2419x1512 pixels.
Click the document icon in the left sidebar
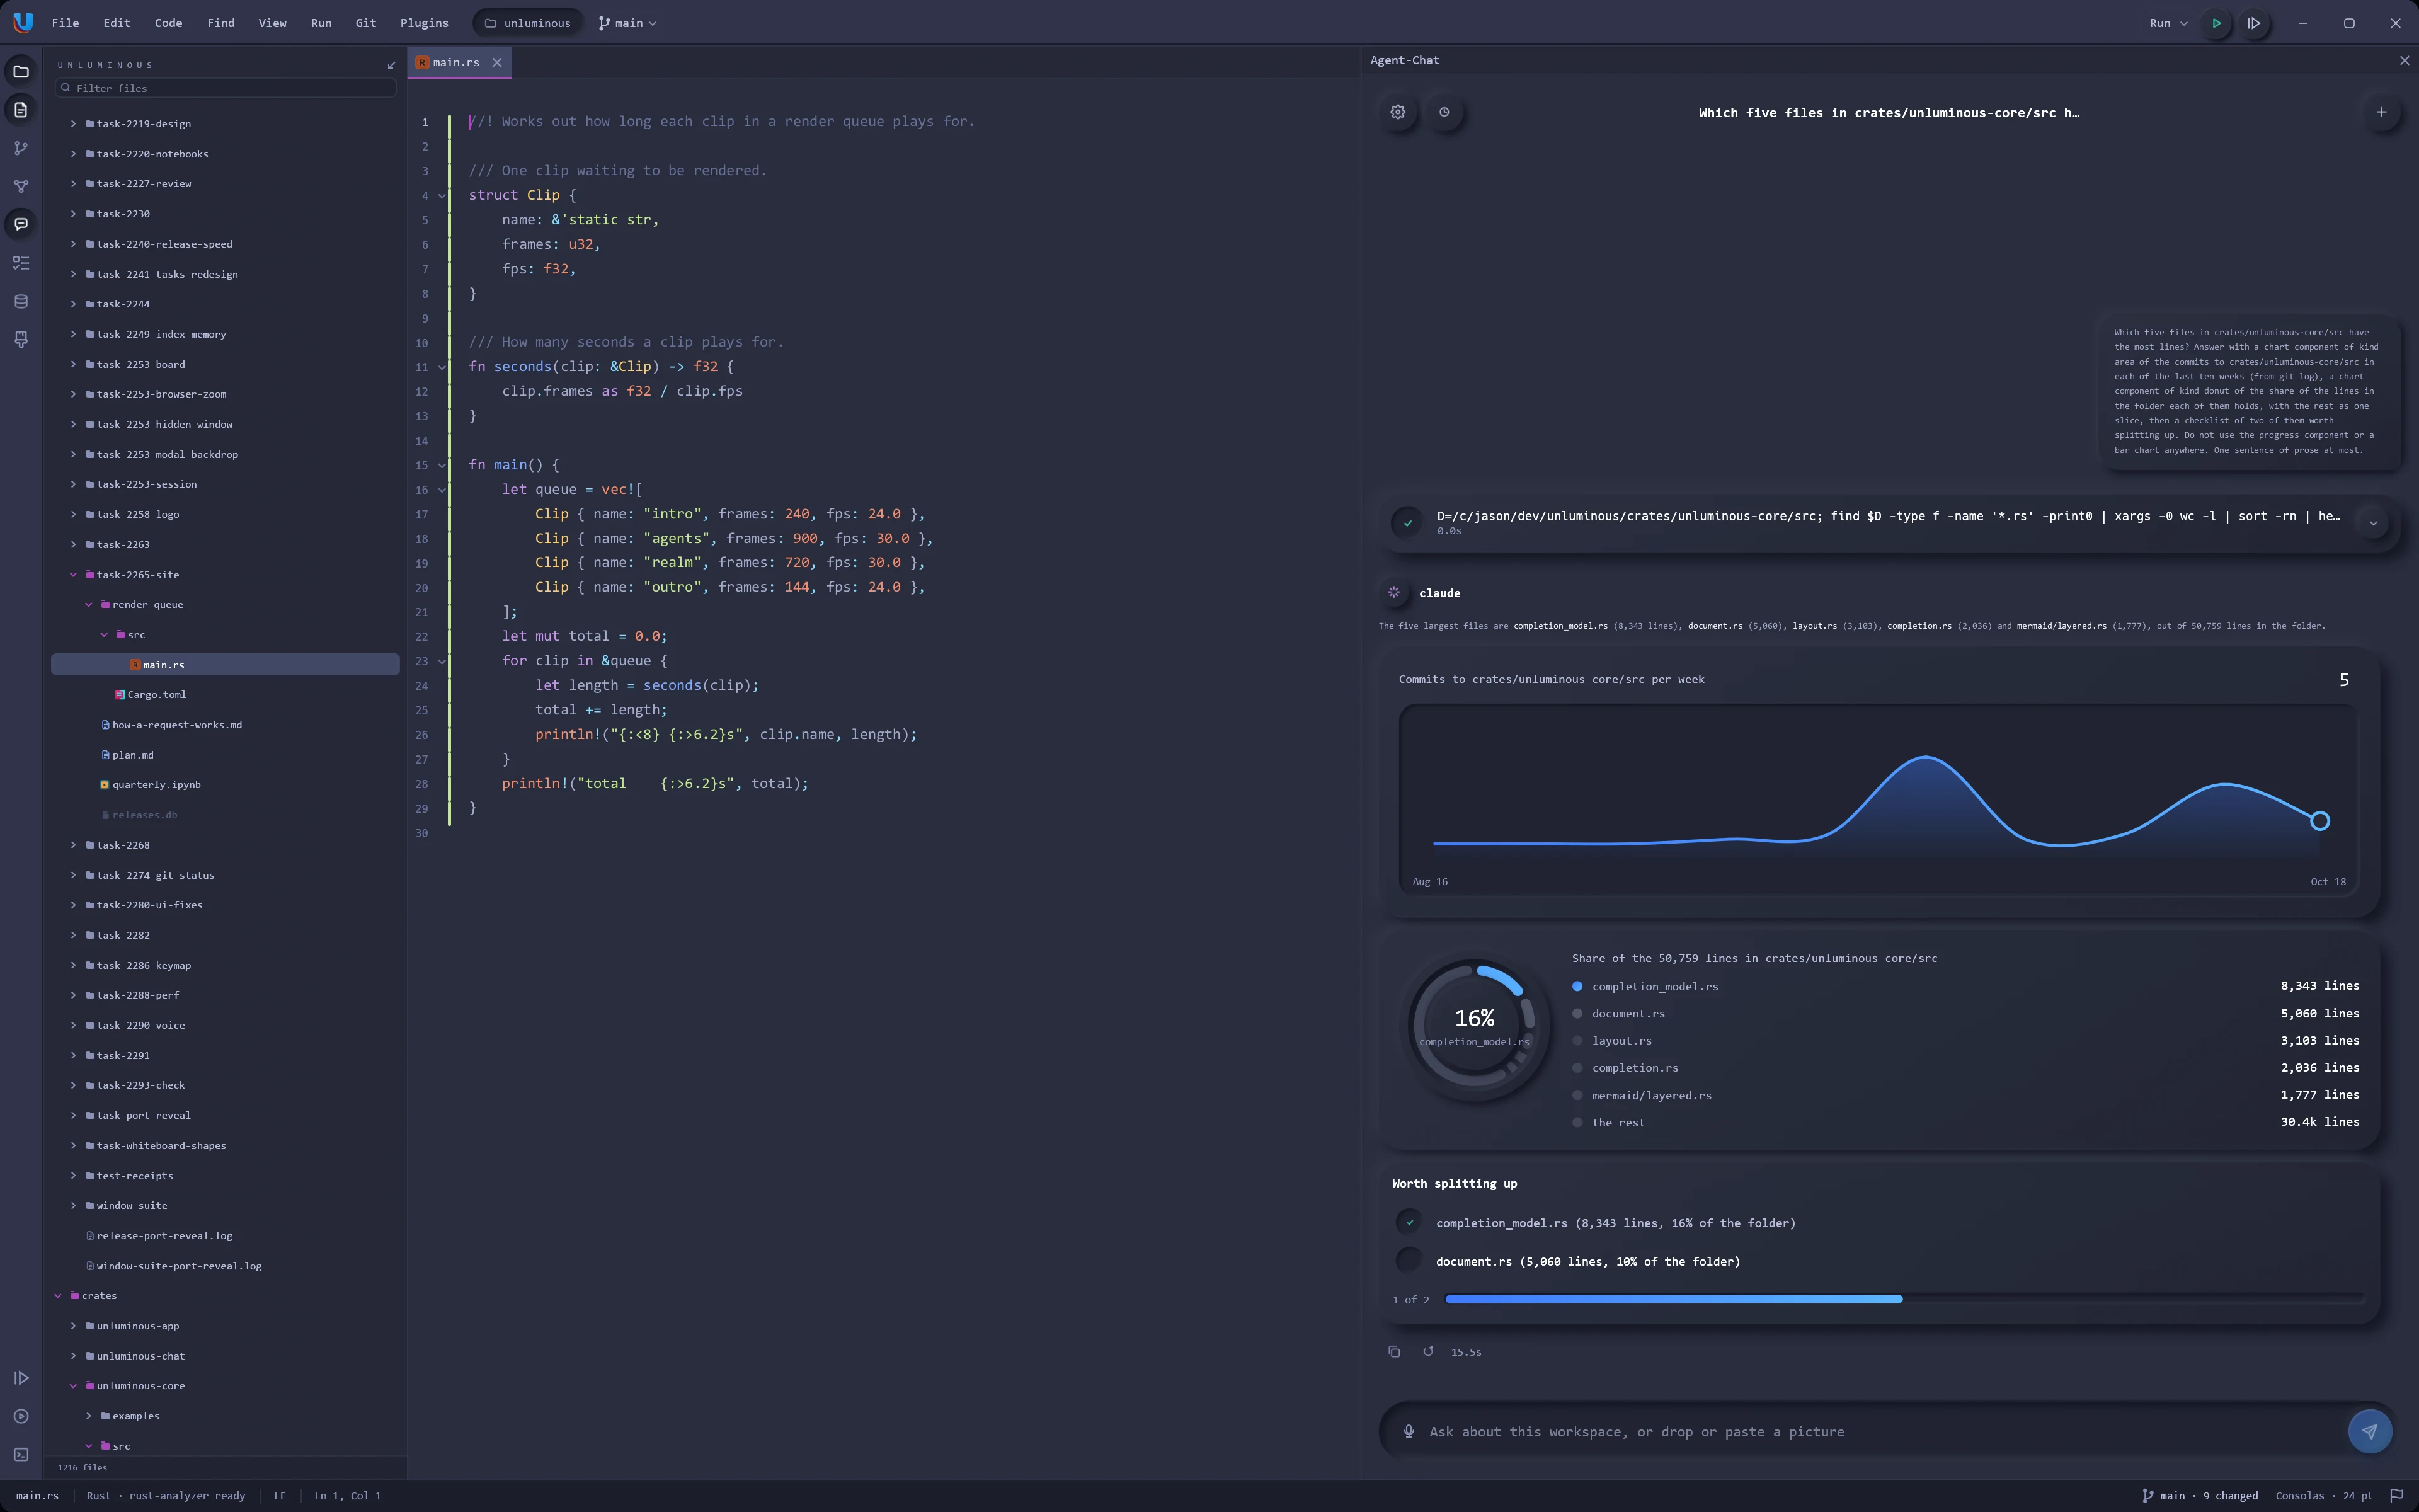point(21,109)
